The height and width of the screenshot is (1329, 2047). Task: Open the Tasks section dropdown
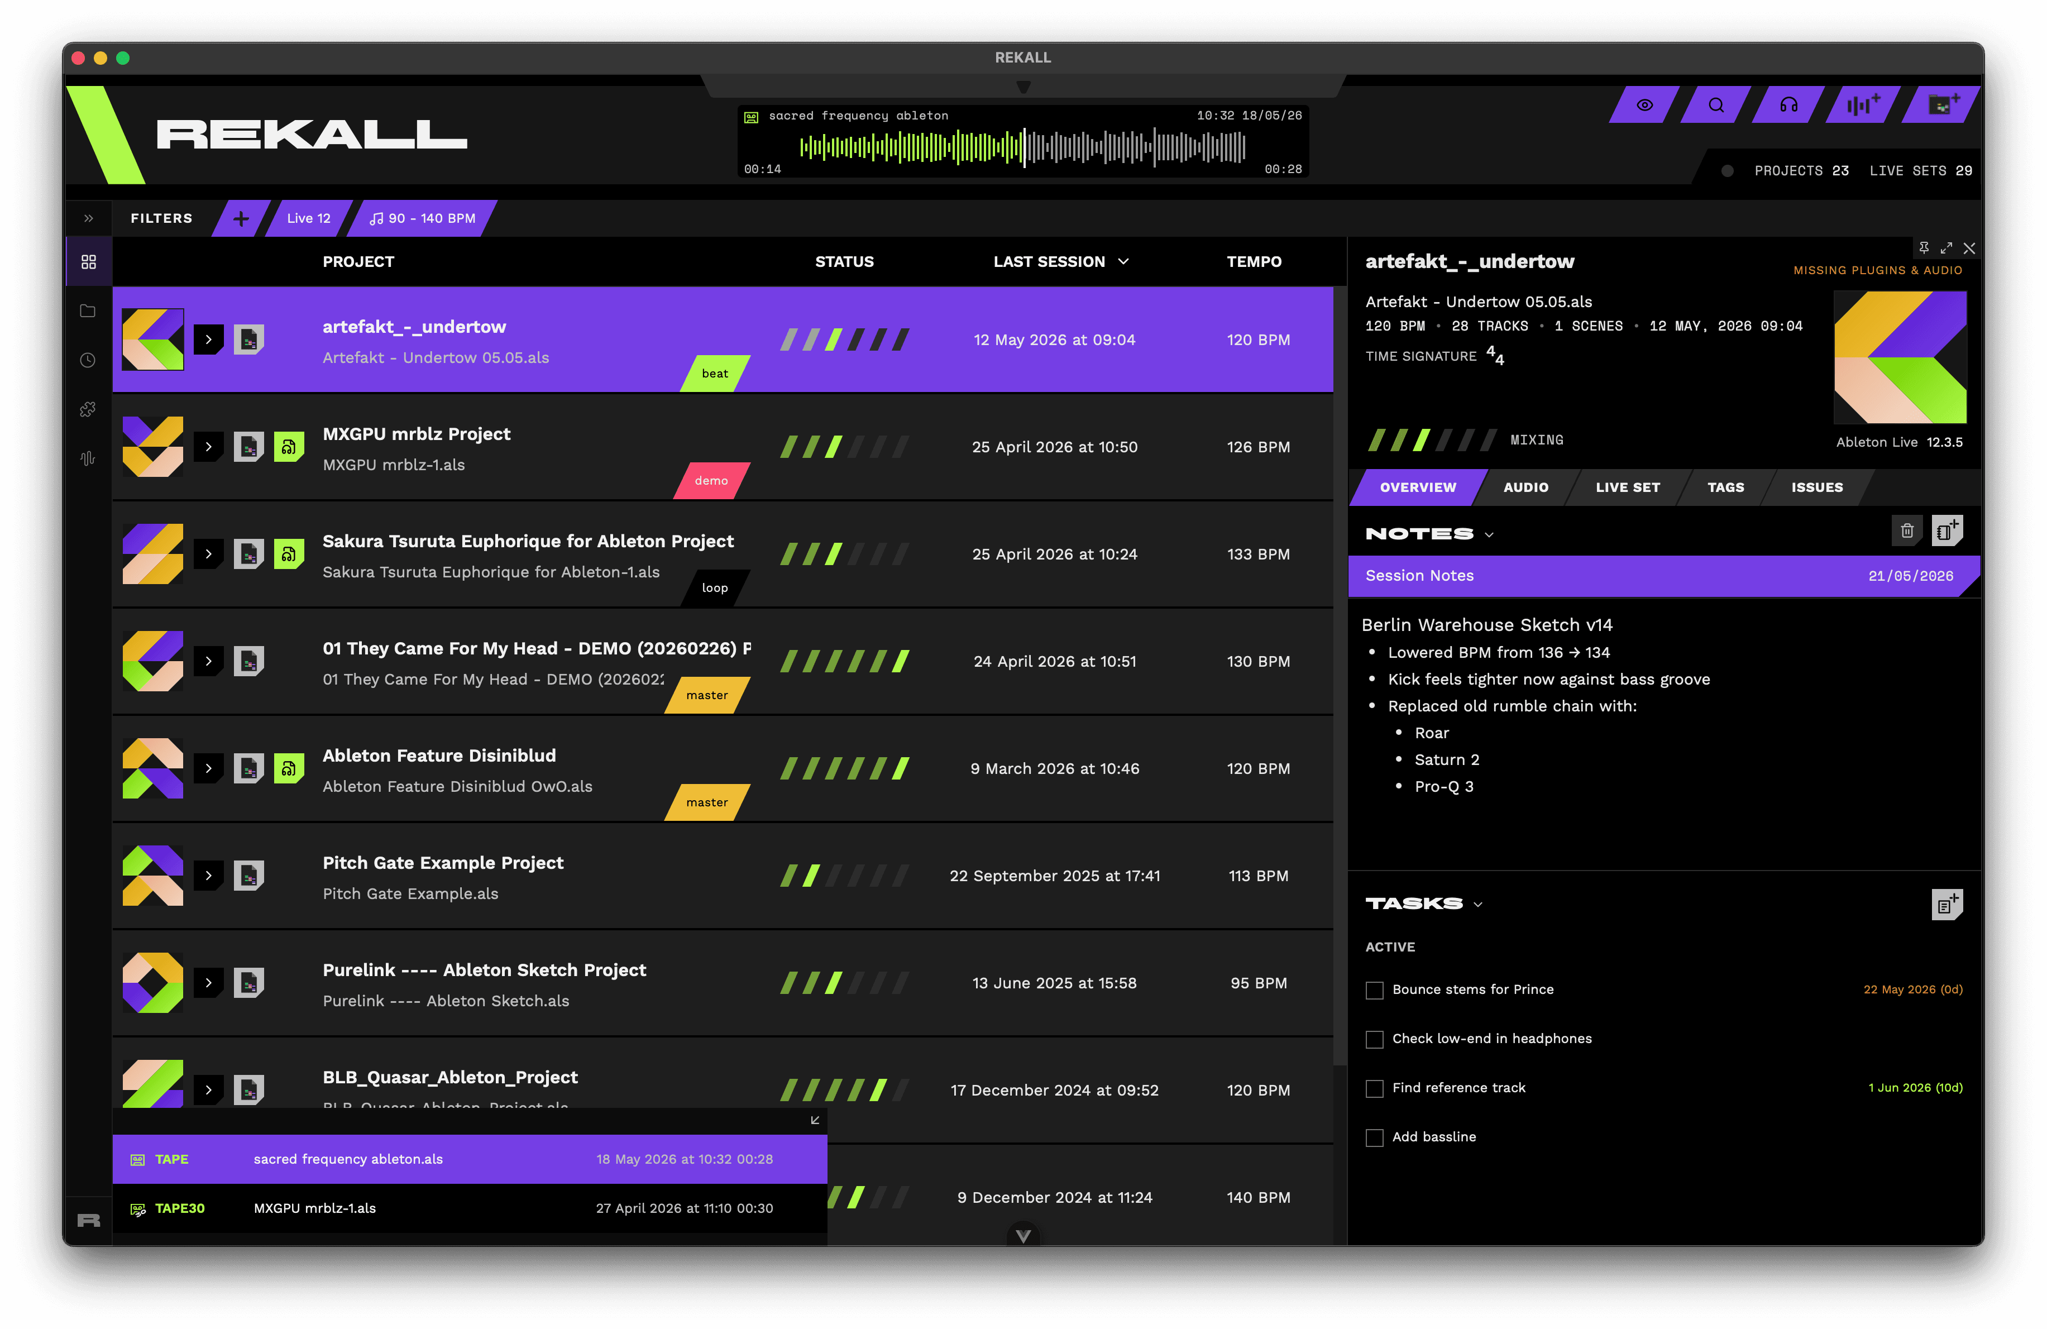tap(1477, 904)
